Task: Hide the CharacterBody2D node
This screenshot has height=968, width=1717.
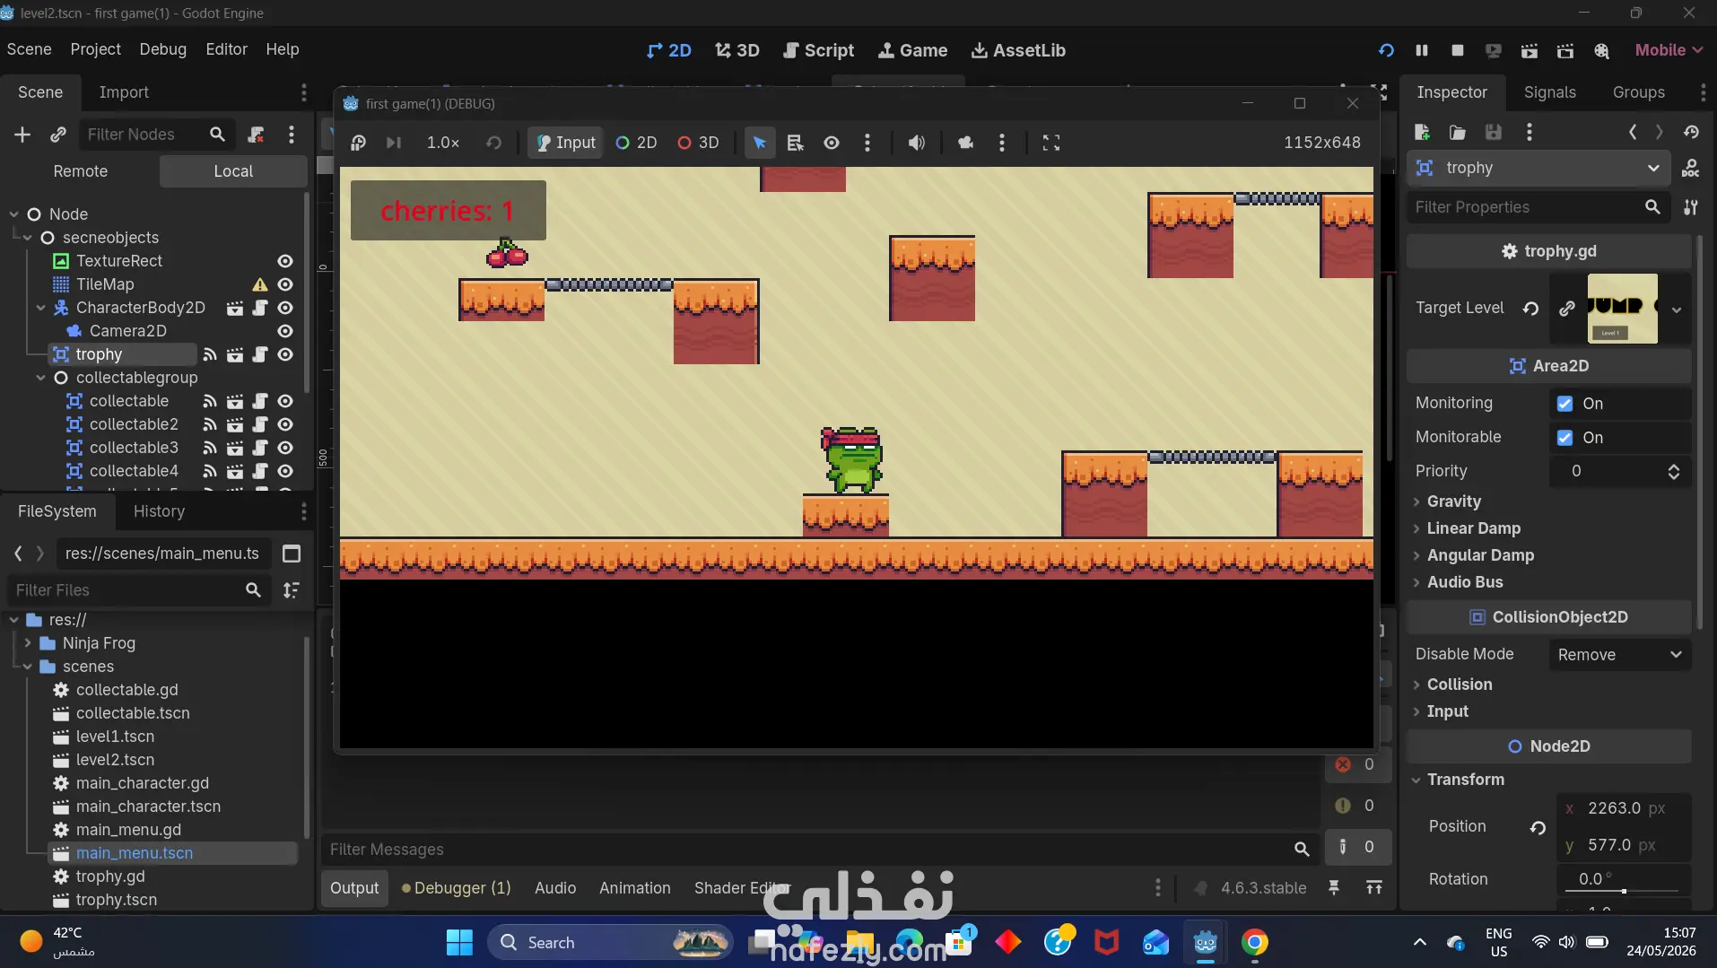Action: [x=285, y=308]
